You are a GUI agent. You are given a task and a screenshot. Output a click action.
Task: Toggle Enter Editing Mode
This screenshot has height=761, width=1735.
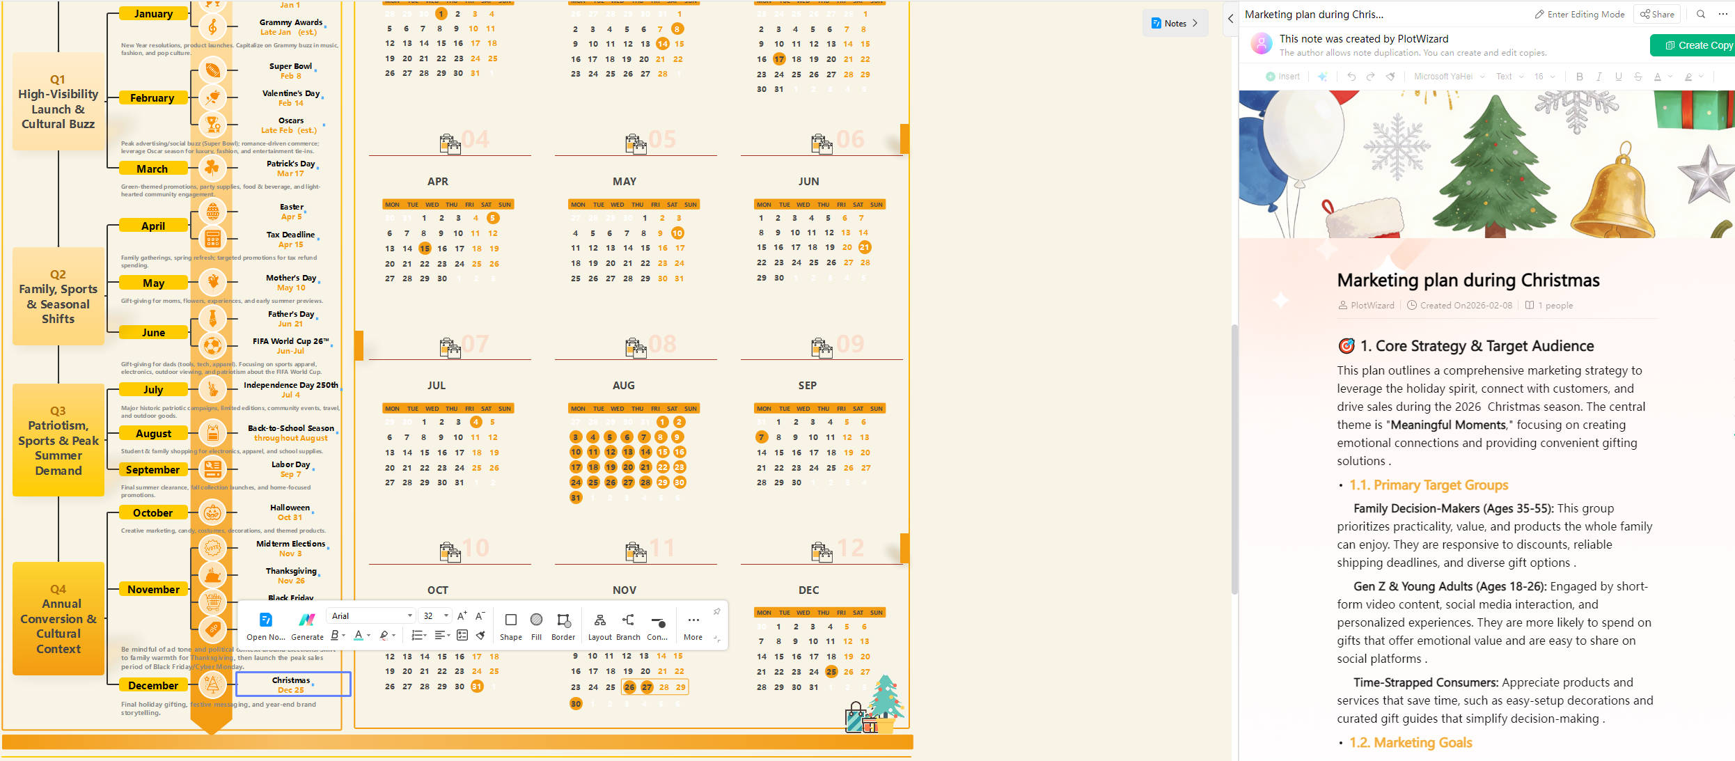pyautogui.click(x=1579, y=14)
